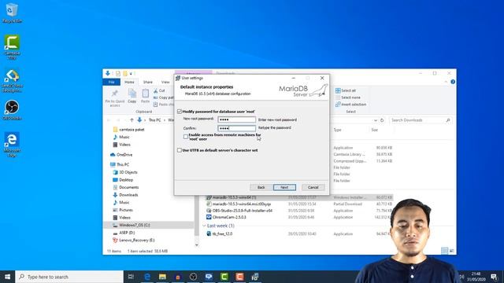Click the New root password field
Screen dimensions: 504x283
click(236, 119)
